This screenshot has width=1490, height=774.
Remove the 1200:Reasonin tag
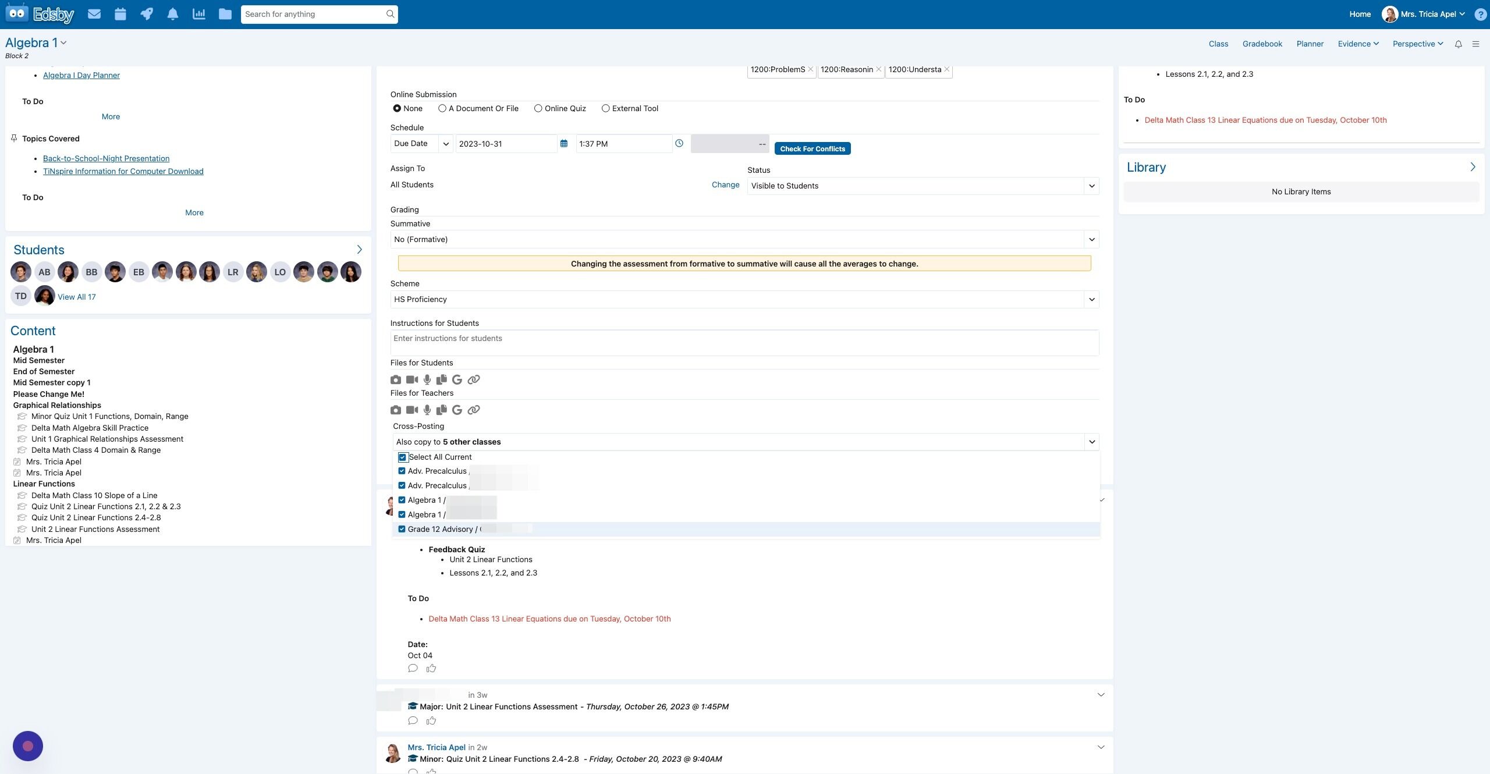tap(878, 69)
